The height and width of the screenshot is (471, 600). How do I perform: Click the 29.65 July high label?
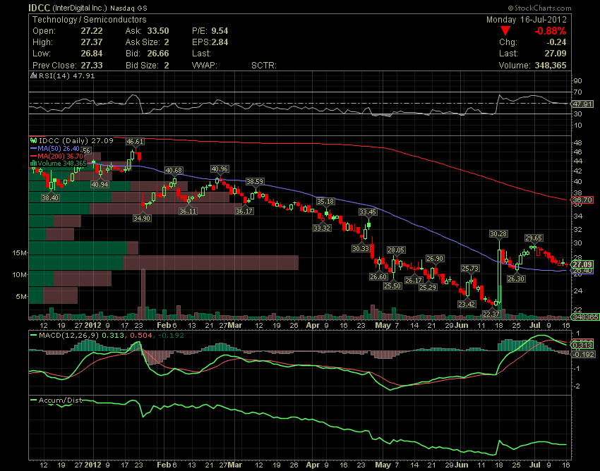(x=534, y=238)
